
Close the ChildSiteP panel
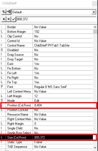[94, 4]
